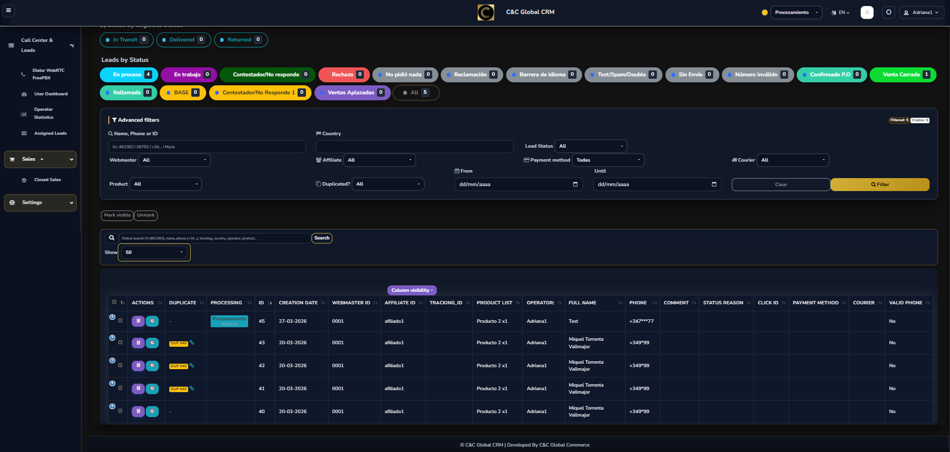The image size is (950, 452).
Task: Expand row details for lead 41
Action: 112,383
